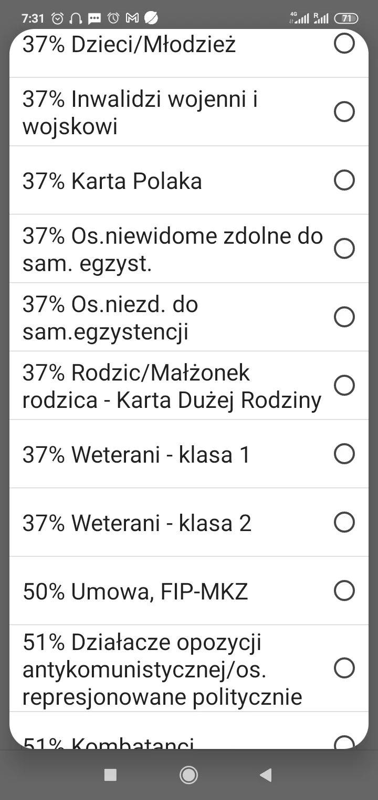Tap the battery indicator in status bar
Viewport: 378px width, 800px height.
[346, 18]
